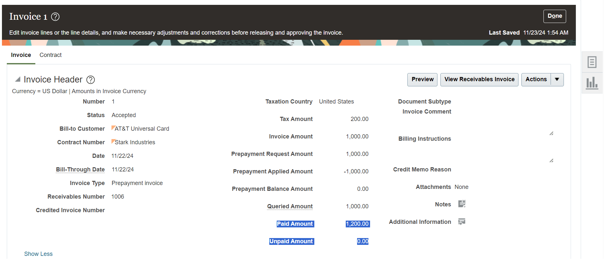Image resolution: width=604 pixels, height=262 pixels.
Task: Click View Receivables Invoice button
Action: pyautogui.click(x=479, y=80)
